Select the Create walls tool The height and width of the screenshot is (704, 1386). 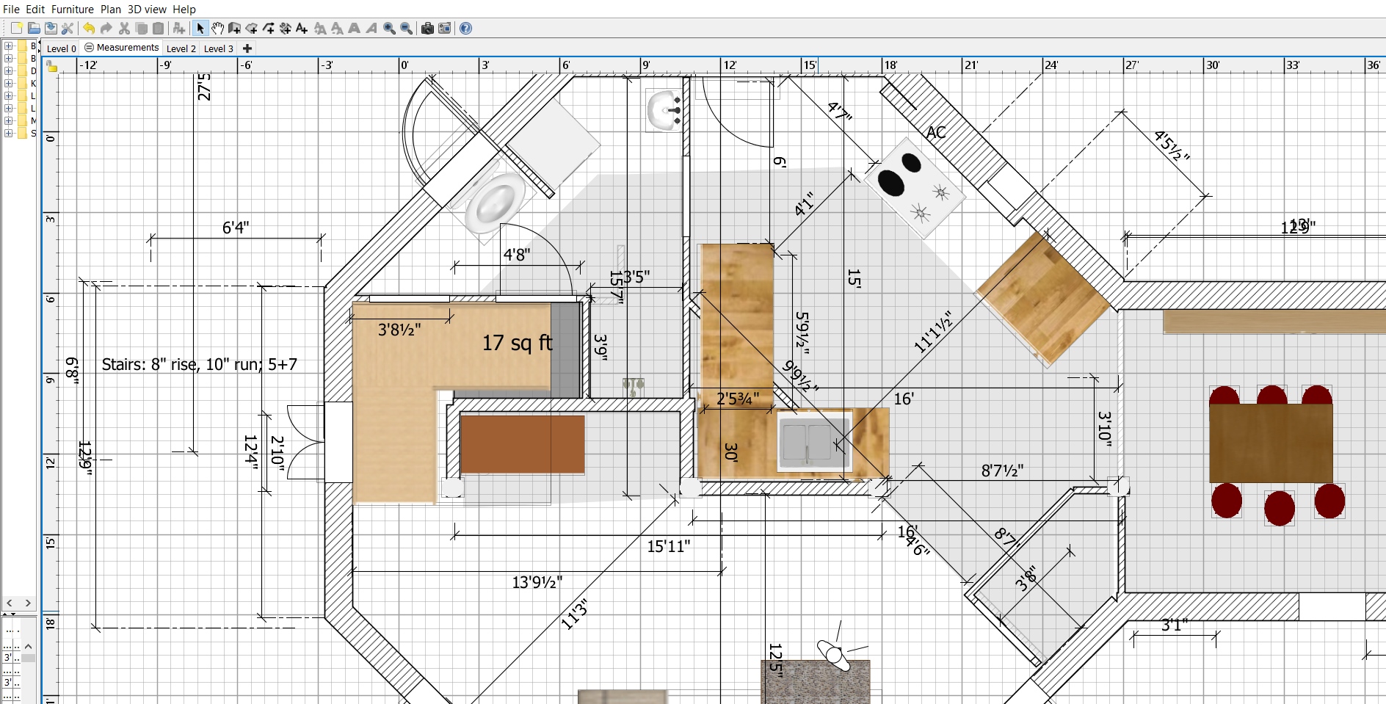pyautogui.click(x=234, y=28)
